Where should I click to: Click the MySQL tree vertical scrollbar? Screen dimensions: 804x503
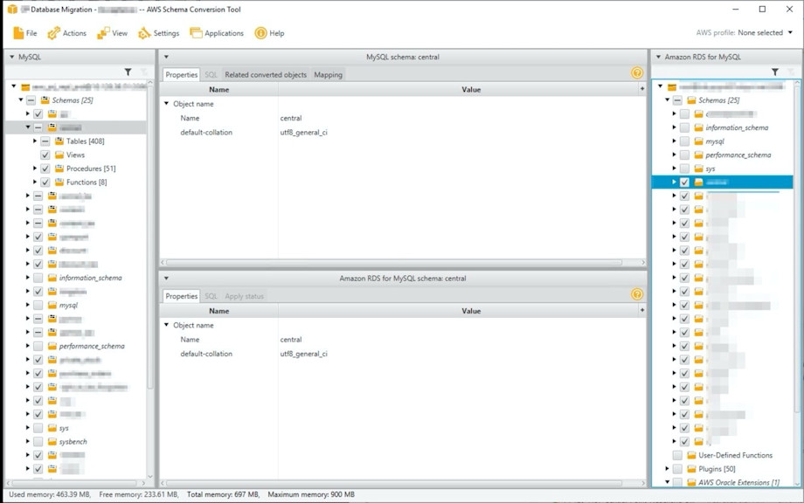(149, 236)
